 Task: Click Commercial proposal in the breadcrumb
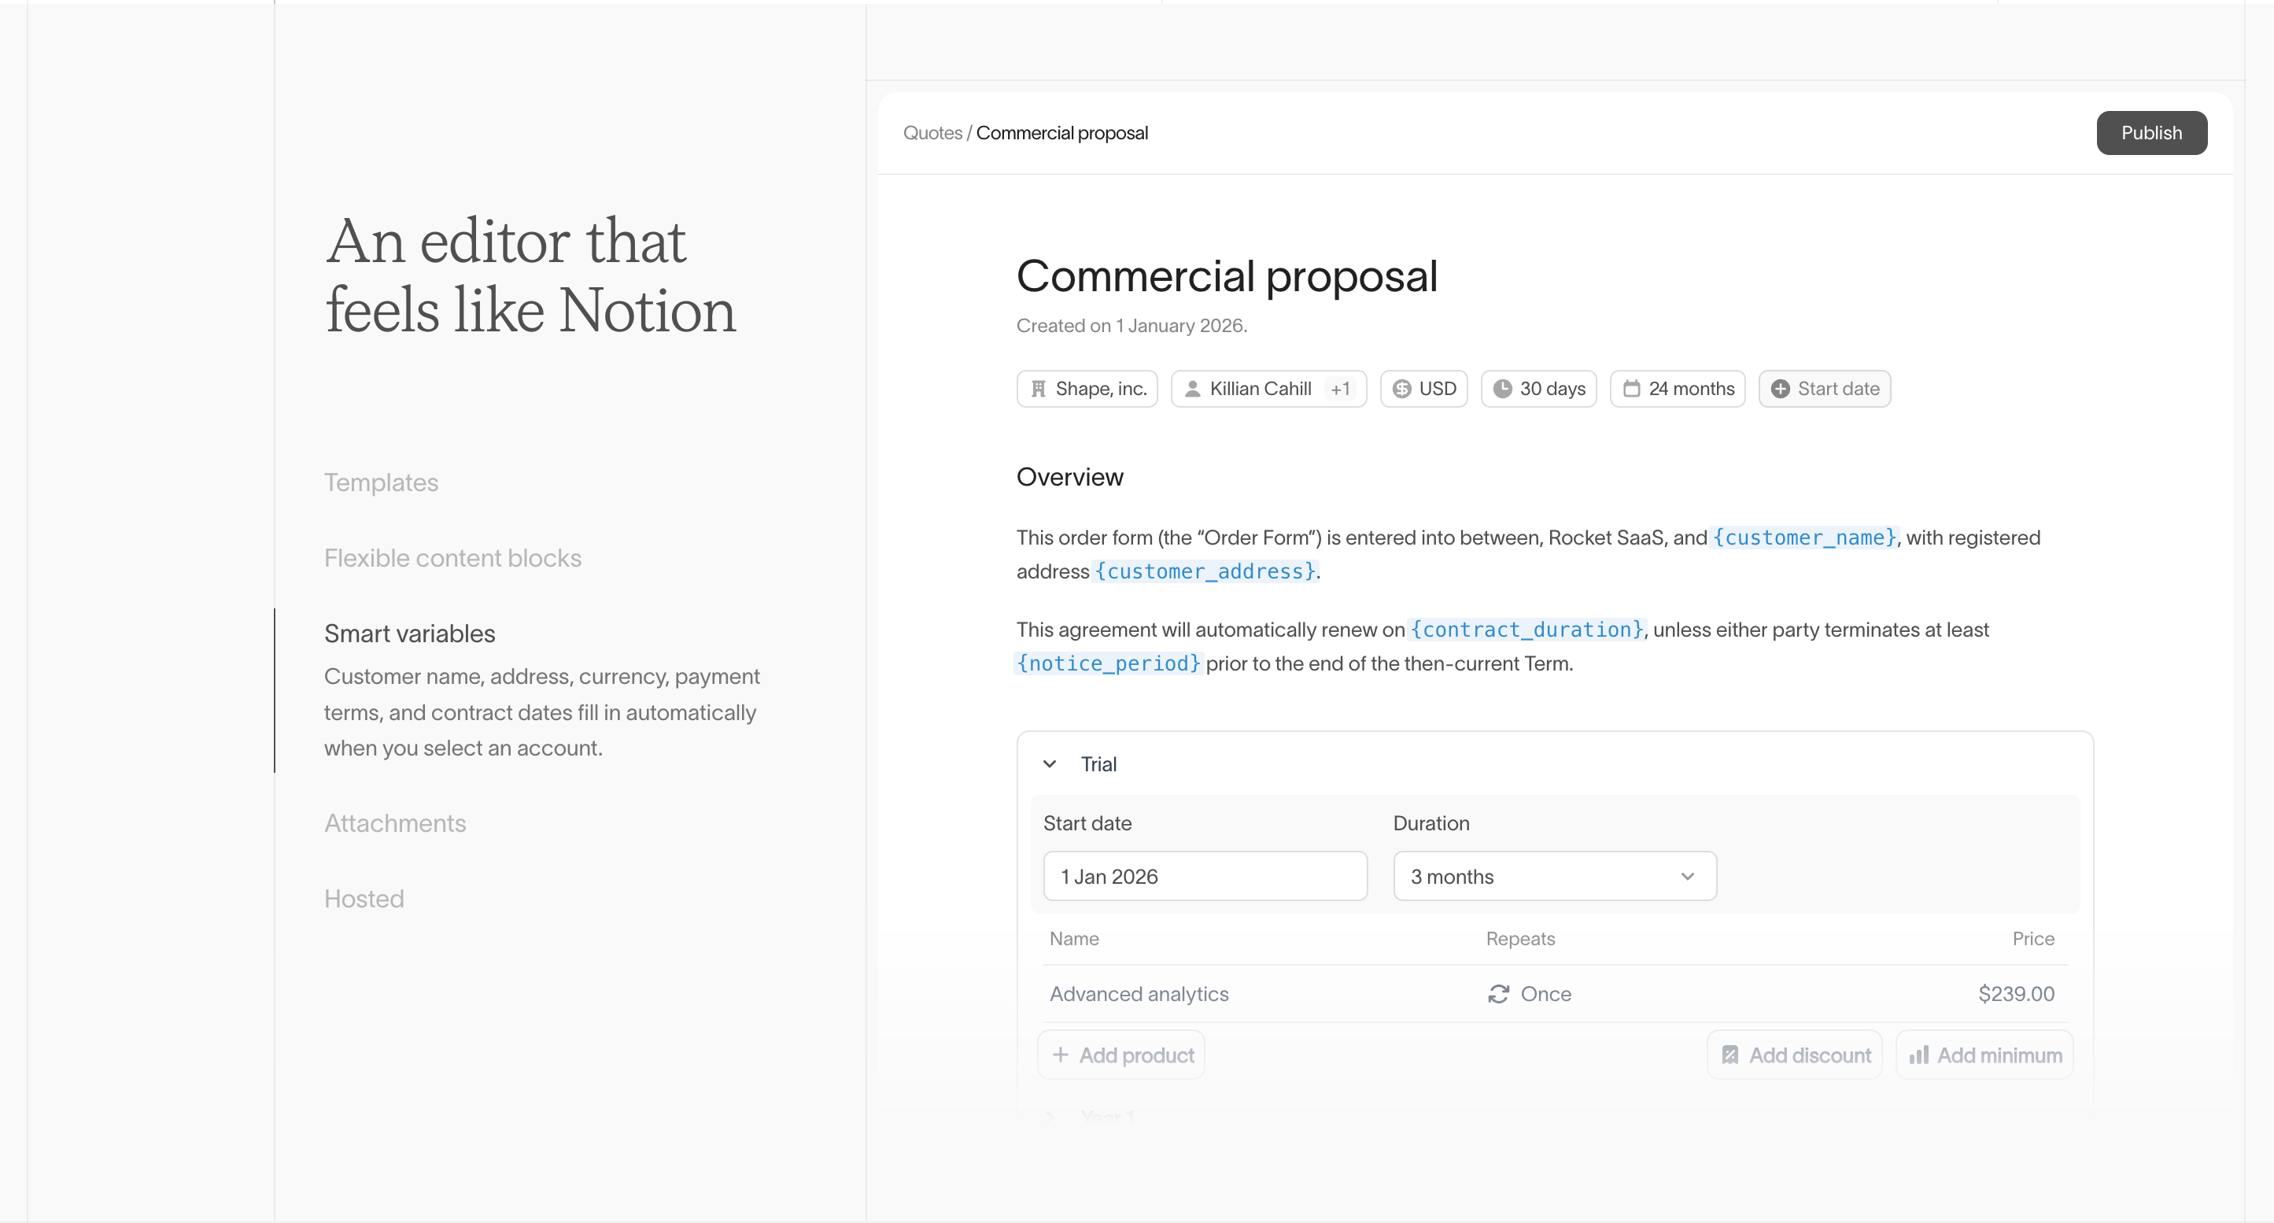coord(1062,133)
